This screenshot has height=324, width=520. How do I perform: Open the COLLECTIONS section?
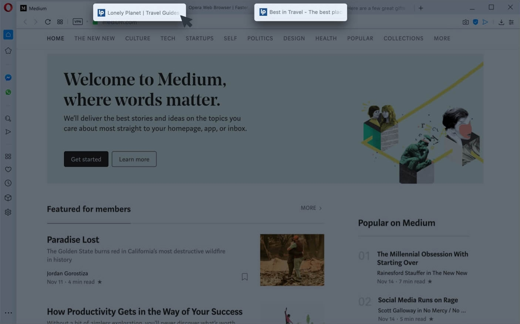click(403, 38)
